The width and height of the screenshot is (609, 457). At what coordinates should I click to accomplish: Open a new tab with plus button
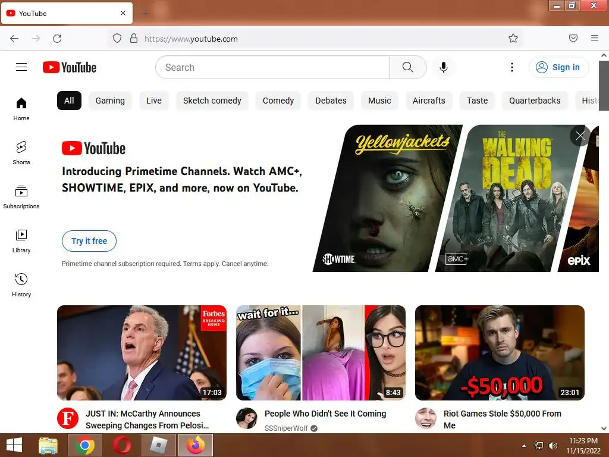click(x=146, y=14)
